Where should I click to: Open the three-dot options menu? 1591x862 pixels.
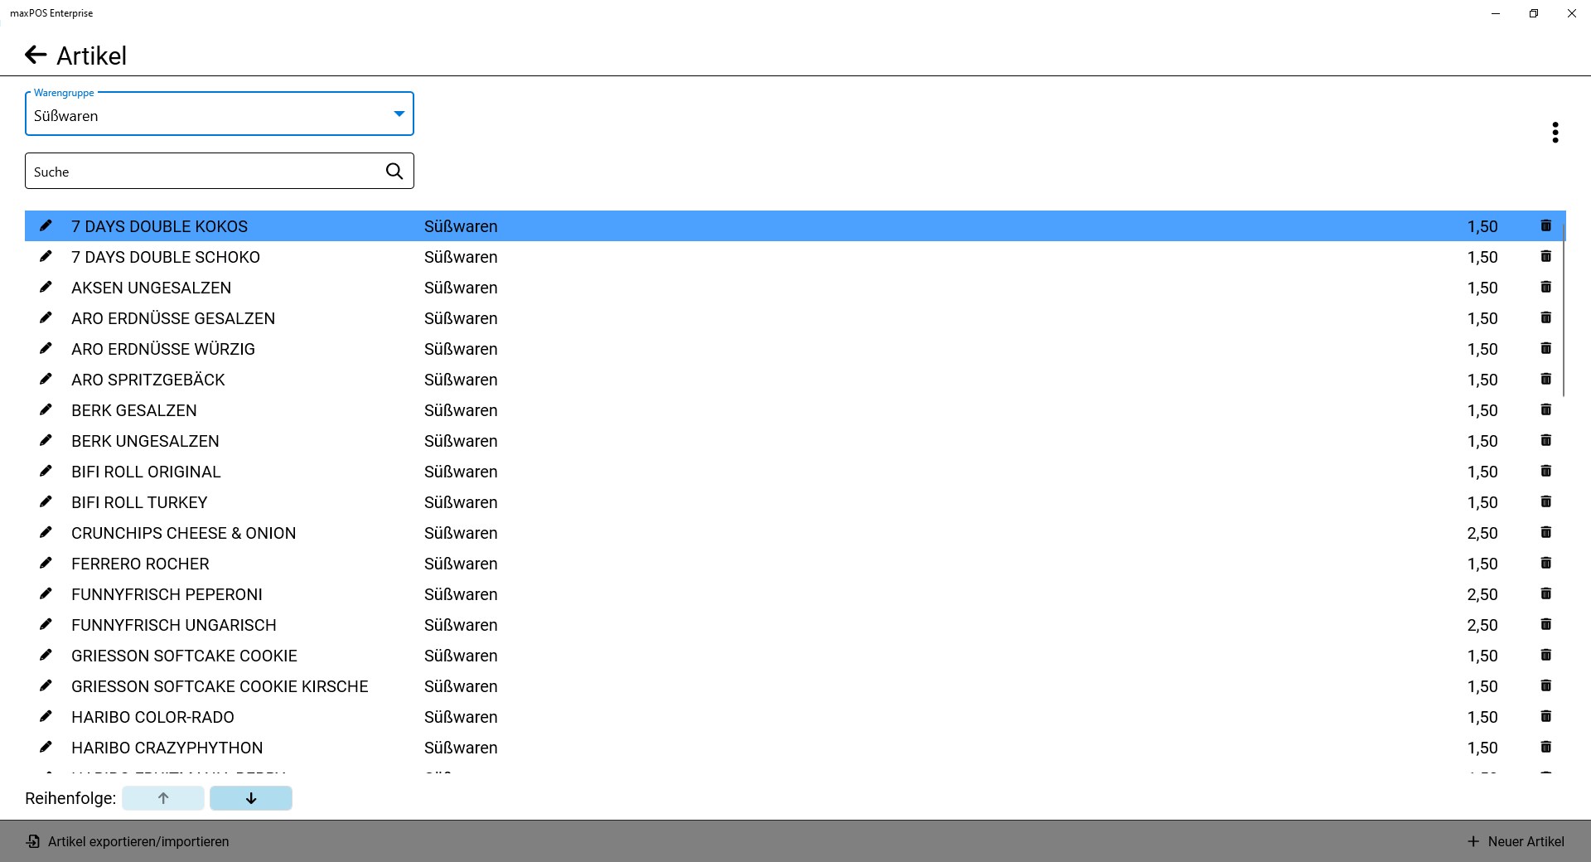(1555, 133)
